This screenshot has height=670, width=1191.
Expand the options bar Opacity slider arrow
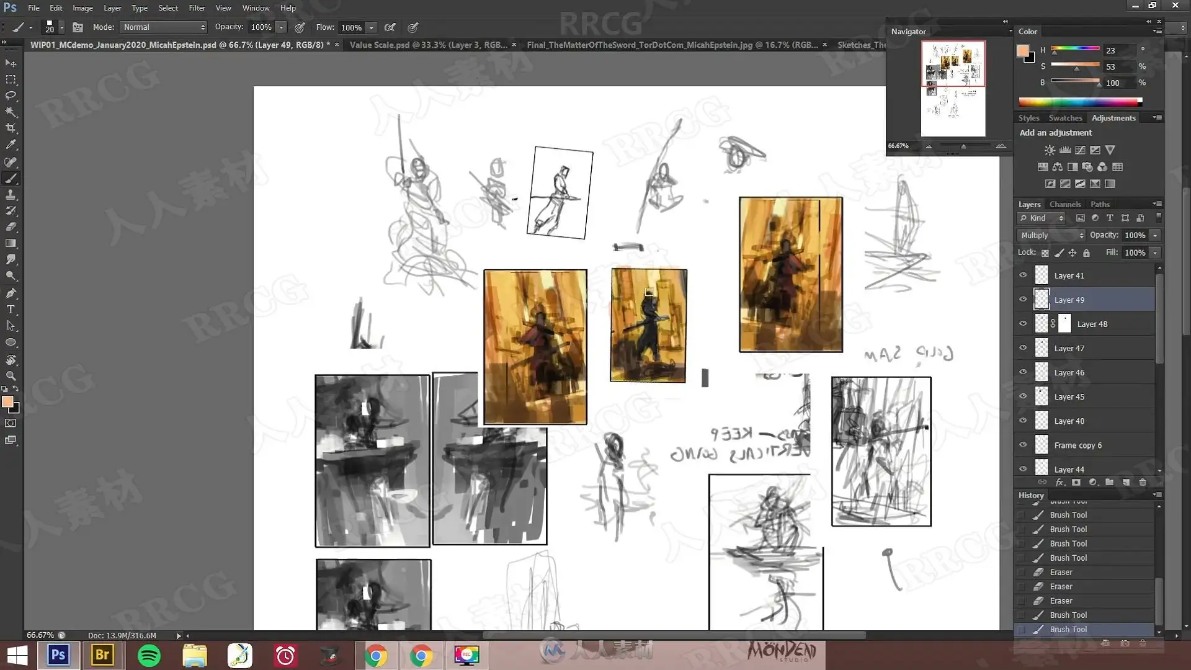(x=281, y=27)
